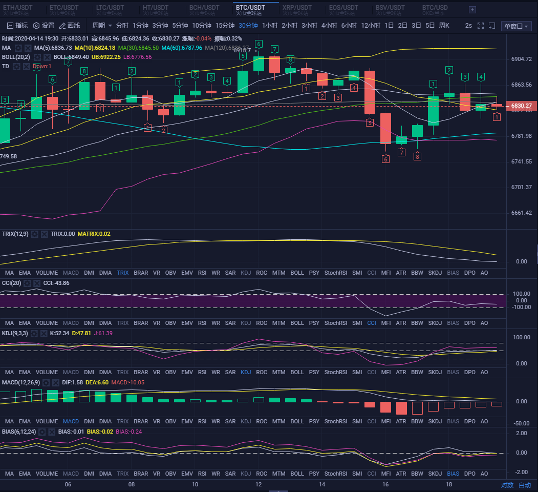Switch chart to 1分钟 interval

[140, 26]
